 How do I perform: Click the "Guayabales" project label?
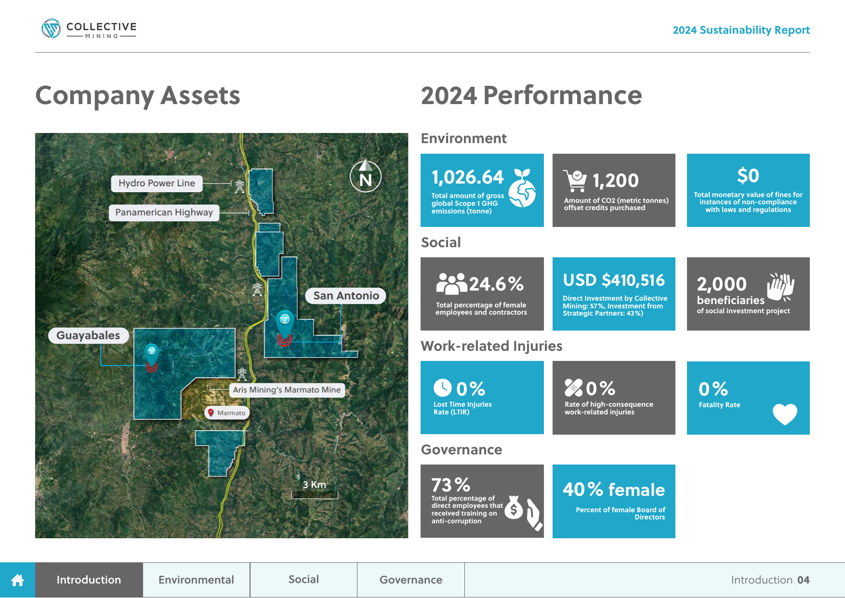88,335
